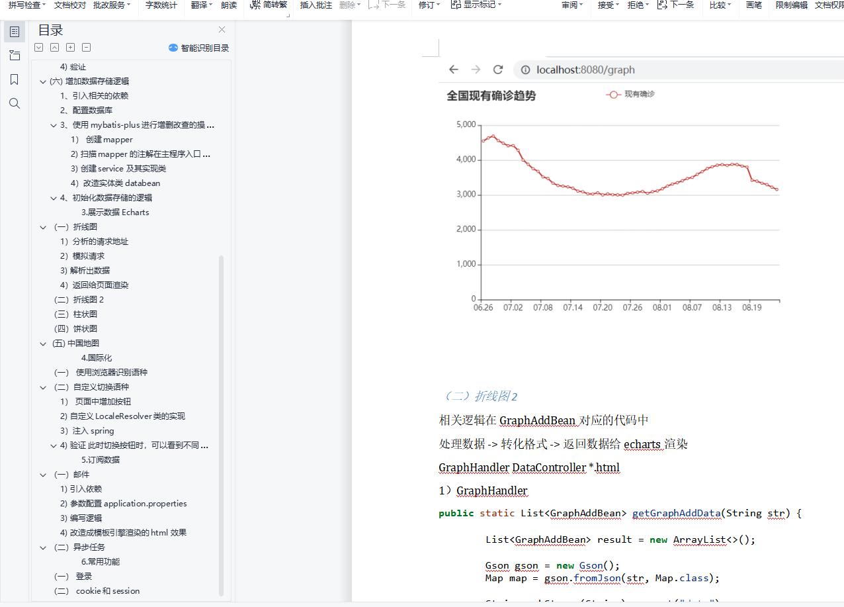Open the chapter navigation sidebar icon
The width and height of the screenshot is (844, 607).
(15, 55)
